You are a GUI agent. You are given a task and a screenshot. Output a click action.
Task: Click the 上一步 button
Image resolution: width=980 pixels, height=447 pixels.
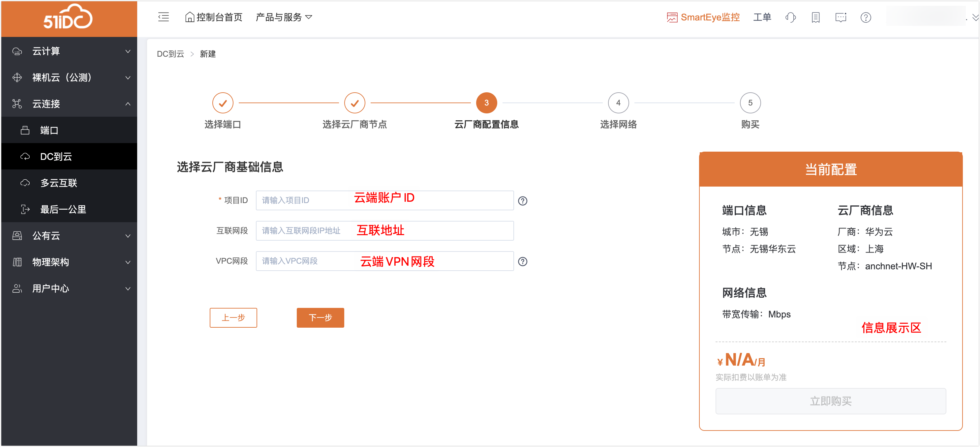[233, 318]
